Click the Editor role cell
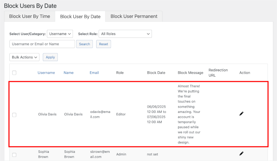The width and height of the screenshot is (277, 161). [x=121, y=114]
